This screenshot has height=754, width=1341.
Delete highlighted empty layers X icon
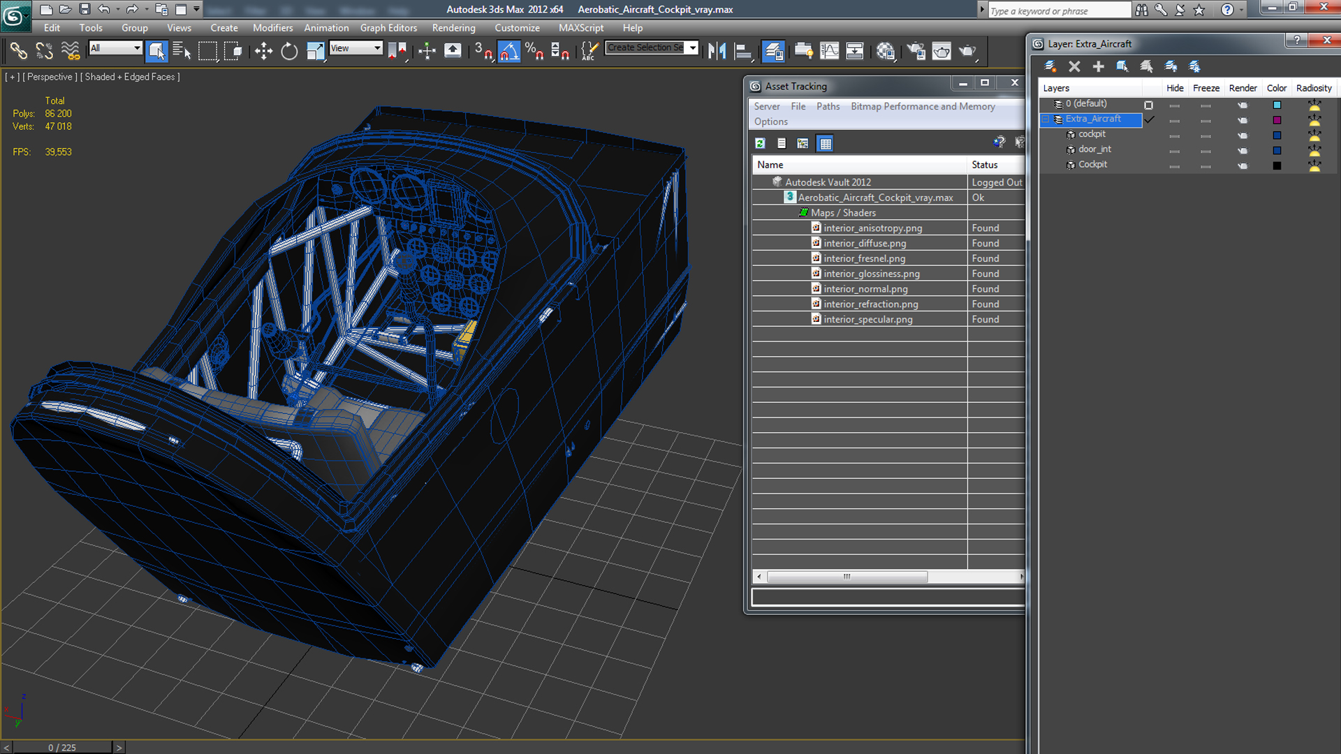coord(1074,66)
